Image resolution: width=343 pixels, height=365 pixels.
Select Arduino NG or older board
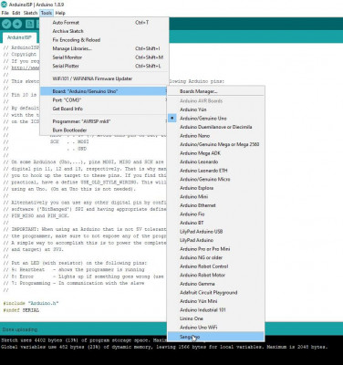pos(216,257)
